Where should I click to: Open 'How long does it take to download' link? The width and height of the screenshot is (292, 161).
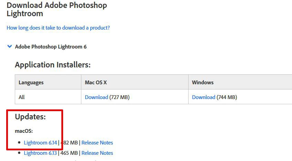pyautogui.click(x=58, y=28)
